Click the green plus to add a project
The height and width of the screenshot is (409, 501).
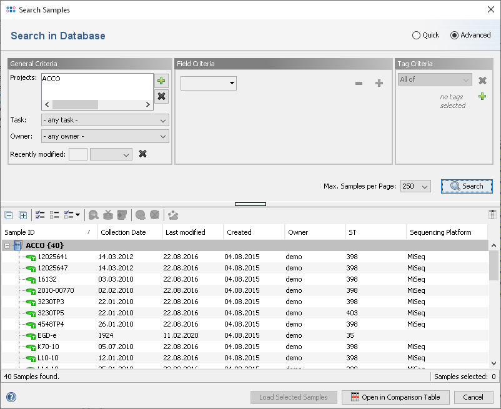pyautogui.click(x=161, y=81)
